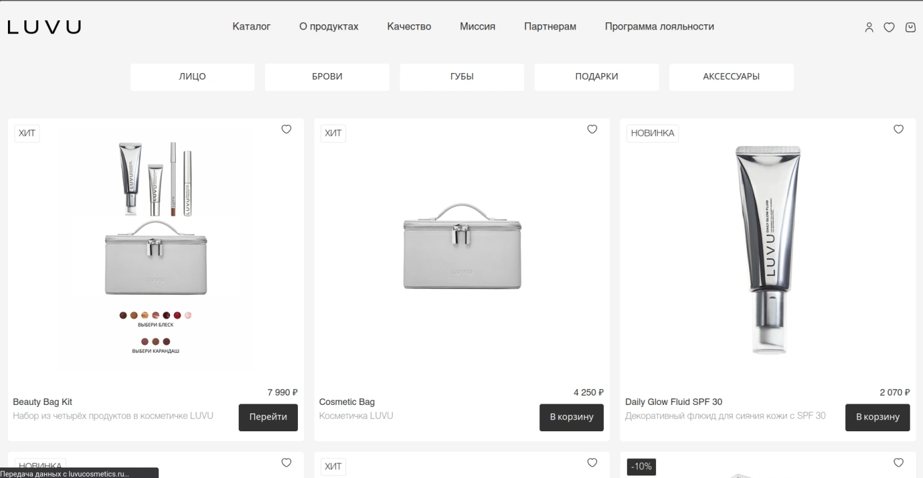Add Daily Glow Fluid to wishlist
Screen dimensions: 923x478
(x=899, y=129)
